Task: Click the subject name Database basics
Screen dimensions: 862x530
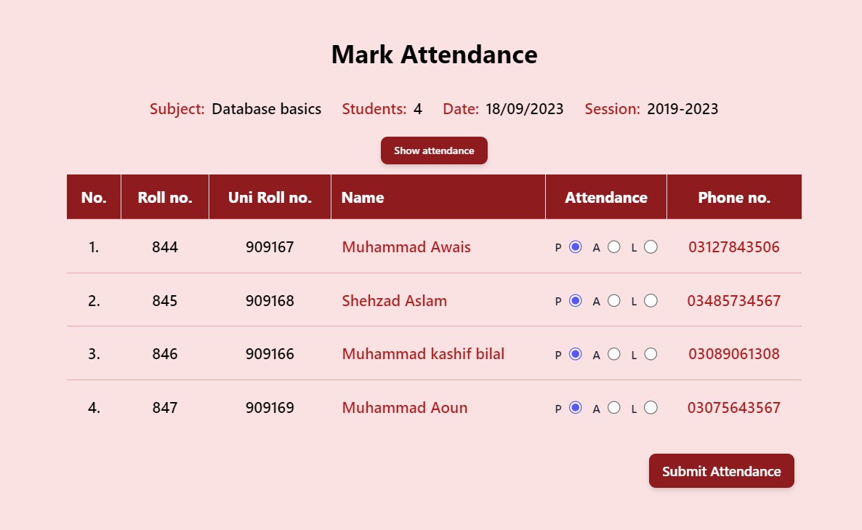Action: (266, 108)
